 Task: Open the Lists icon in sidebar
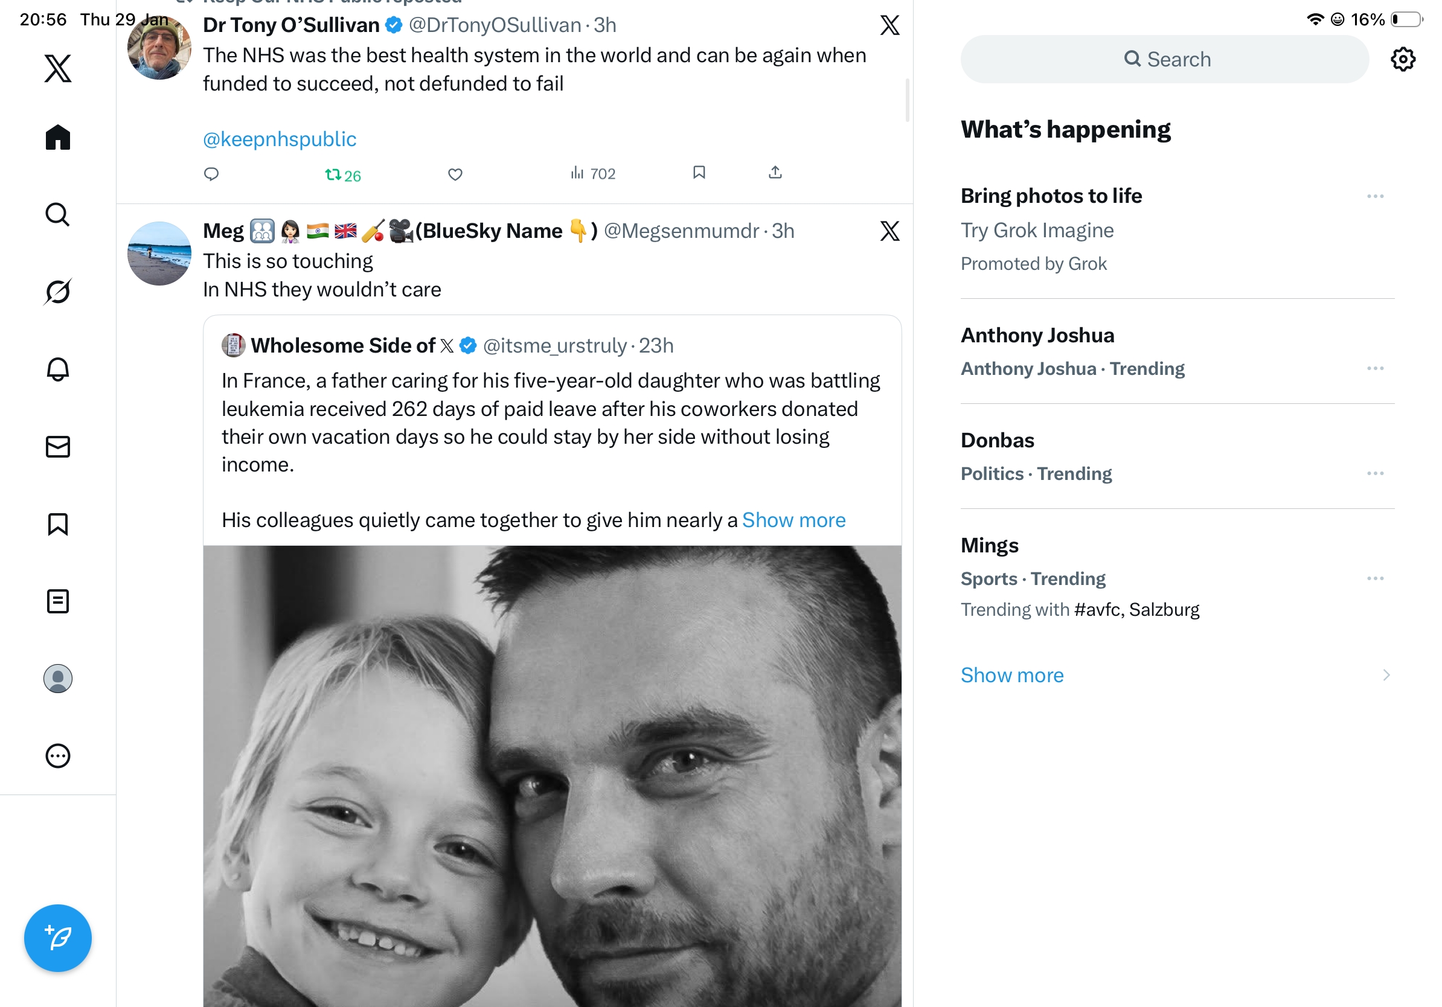coord(58,601)
